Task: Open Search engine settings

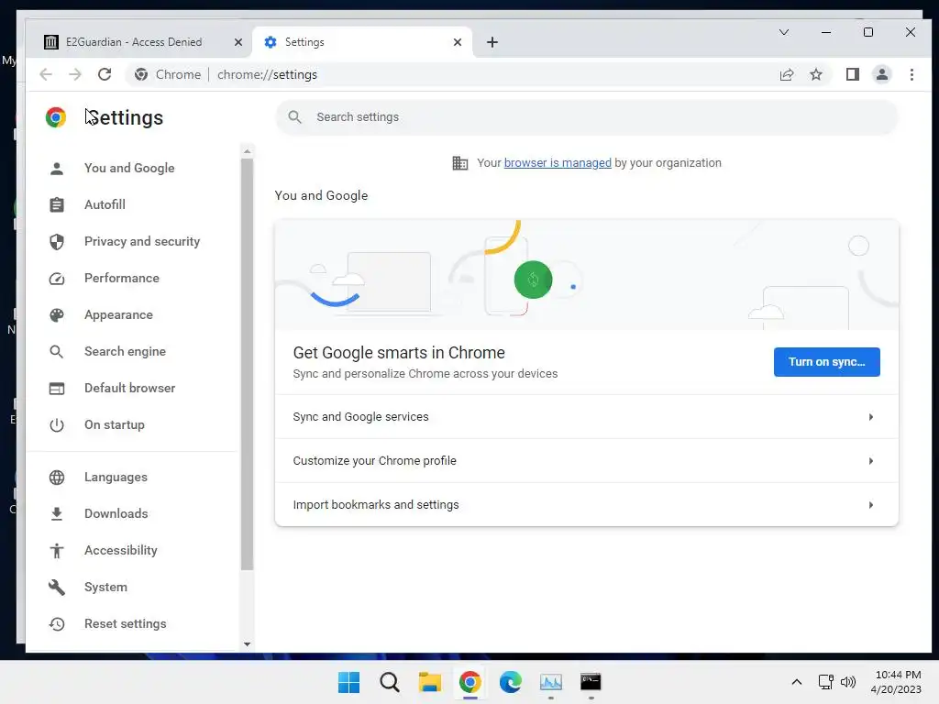Action: 125,351
